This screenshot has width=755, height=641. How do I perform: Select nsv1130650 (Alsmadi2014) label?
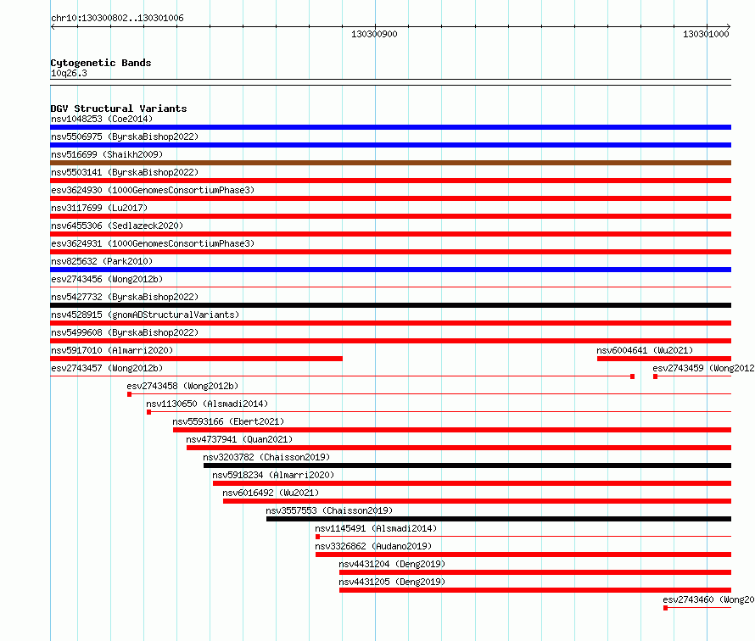[207, 404]
